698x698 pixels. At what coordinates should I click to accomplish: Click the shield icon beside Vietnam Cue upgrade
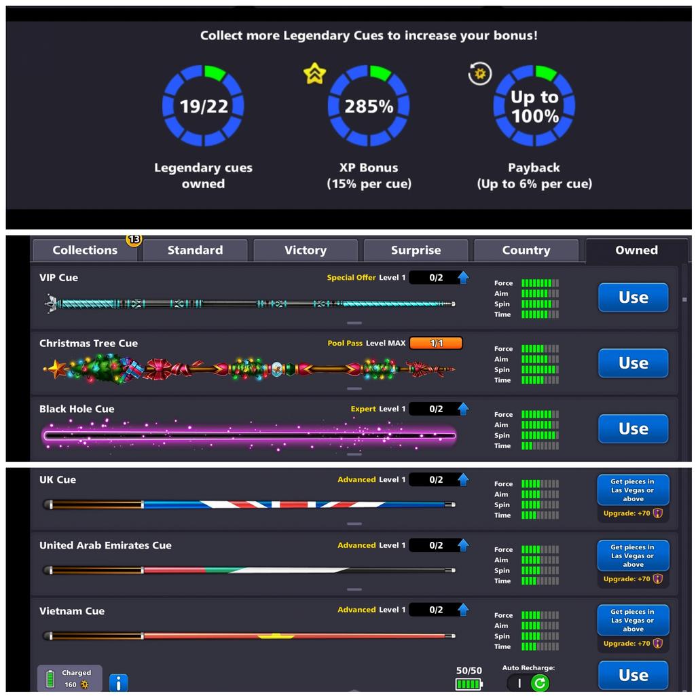coord(657,643)
